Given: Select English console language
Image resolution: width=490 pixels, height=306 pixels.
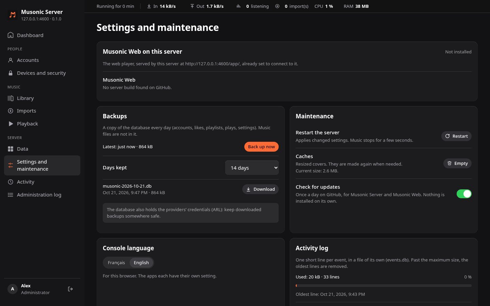Looking at the screenshot, I should click(141, 262).
